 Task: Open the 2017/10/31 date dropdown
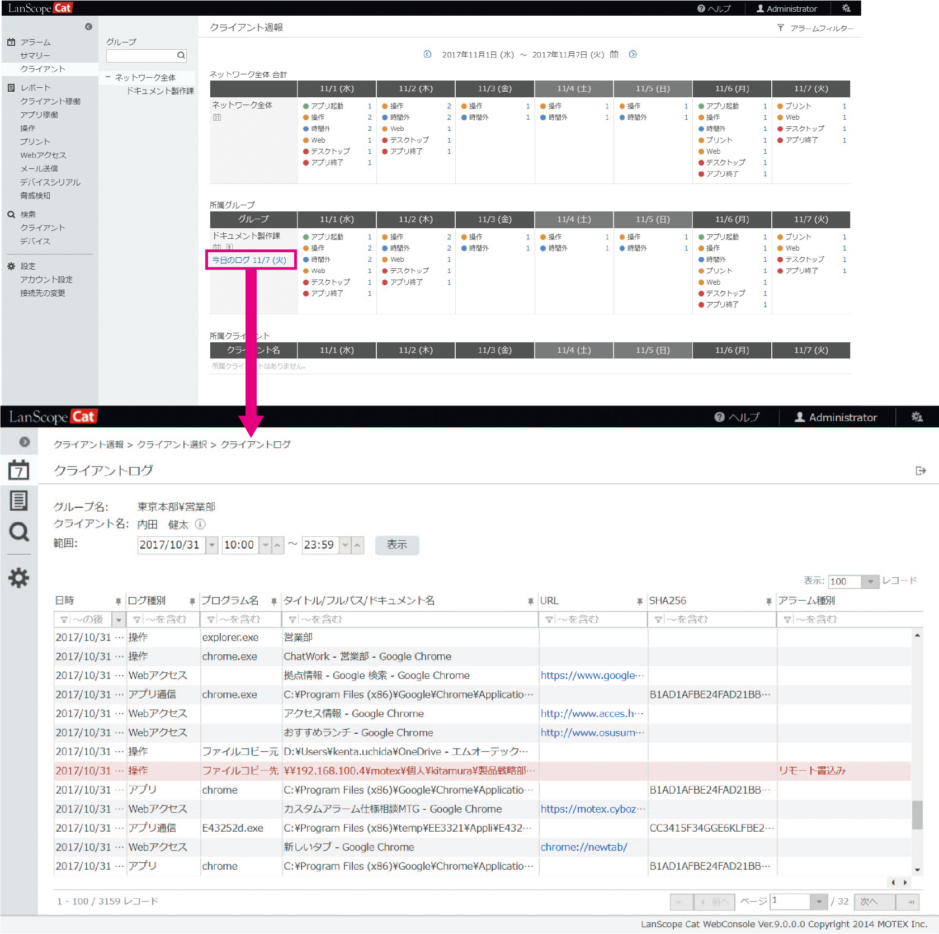click(212, 545)
